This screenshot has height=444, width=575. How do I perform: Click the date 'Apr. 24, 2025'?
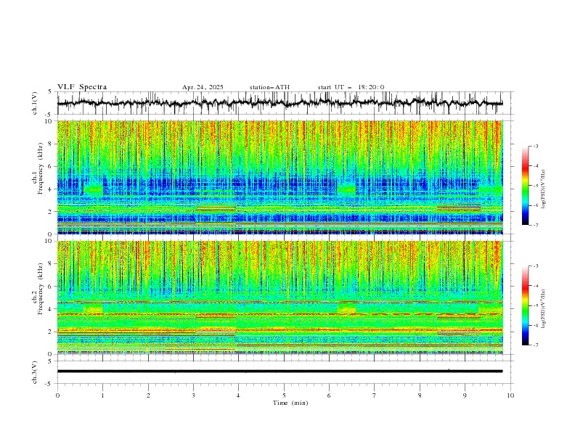203,87
